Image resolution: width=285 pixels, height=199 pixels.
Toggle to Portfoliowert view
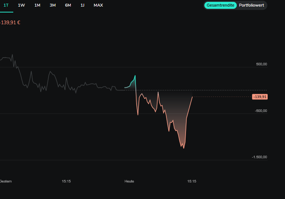[251, 5]
